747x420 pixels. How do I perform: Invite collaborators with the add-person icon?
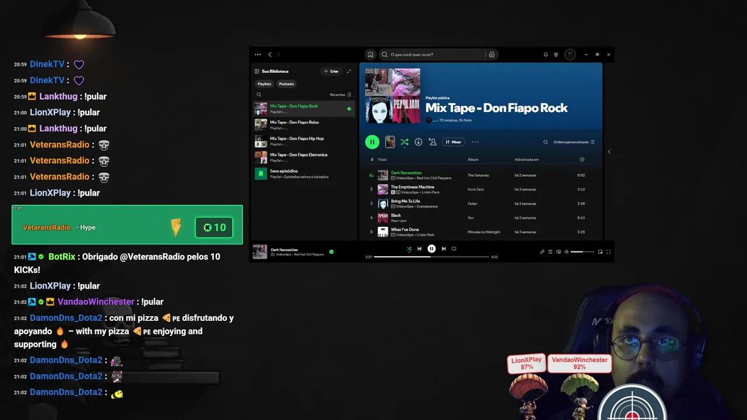(x=432, y=142)
